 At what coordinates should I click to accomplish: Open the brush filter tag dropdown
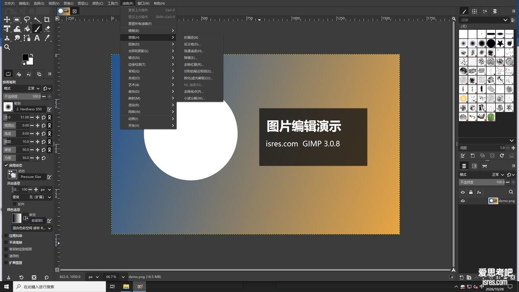coord(505,20)
